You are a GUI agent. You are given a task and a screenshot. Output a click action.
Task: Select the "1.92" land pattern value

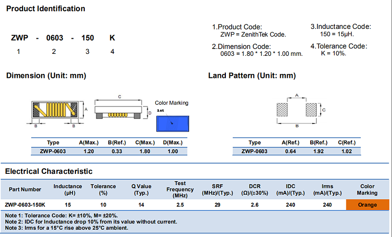click(x=318, y=152)
